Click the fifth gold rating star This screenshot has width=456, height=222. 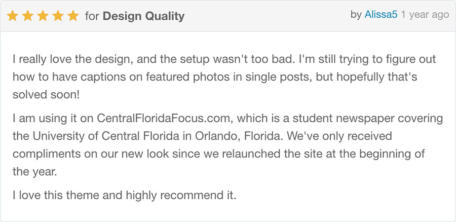[x=73, y=16]
